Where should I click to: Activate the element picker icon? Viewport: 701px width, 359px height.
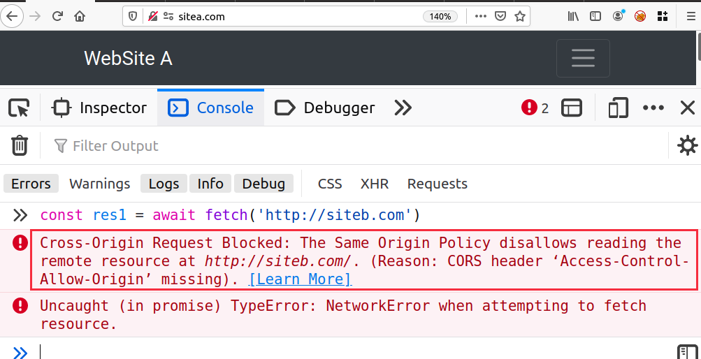click(20, 108)
